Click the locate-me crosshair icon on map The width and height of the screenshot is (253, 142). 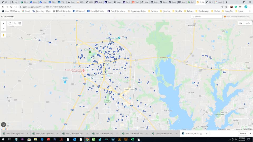coord(15,23)
